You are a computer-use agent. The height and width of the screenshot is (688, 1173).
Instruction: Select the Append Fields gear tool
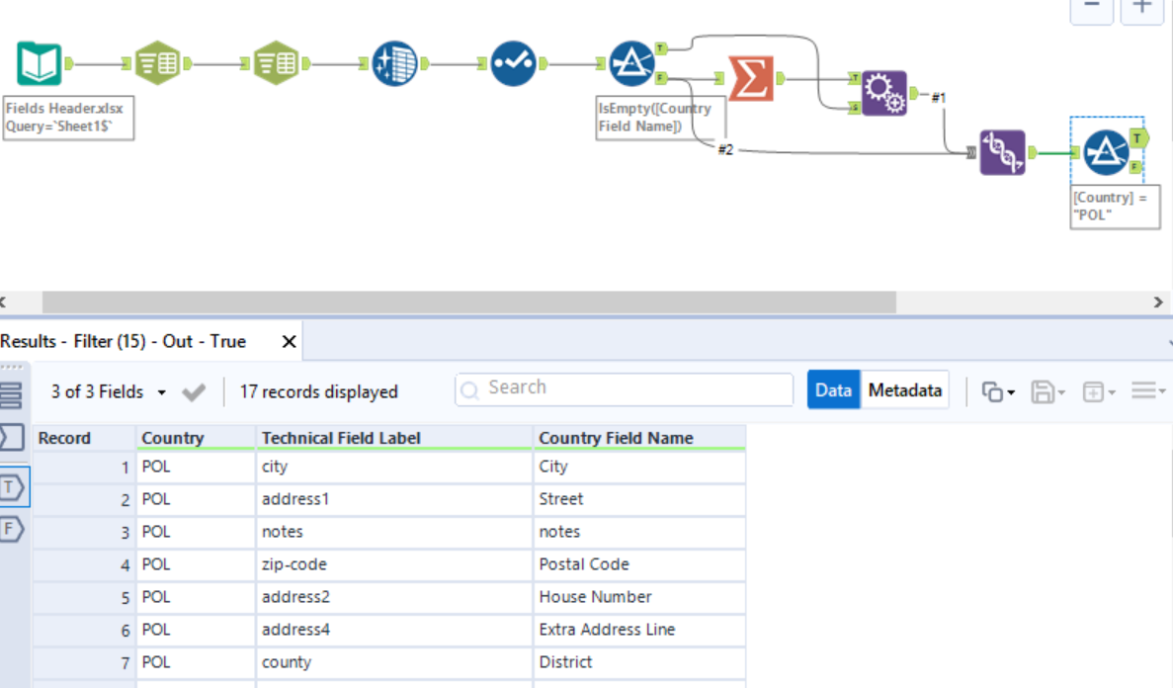(x=884, y=93)
